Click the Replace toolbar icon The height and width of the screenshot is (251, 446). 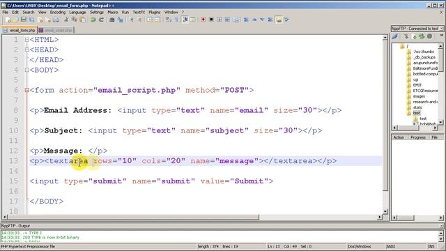(121, 20)
